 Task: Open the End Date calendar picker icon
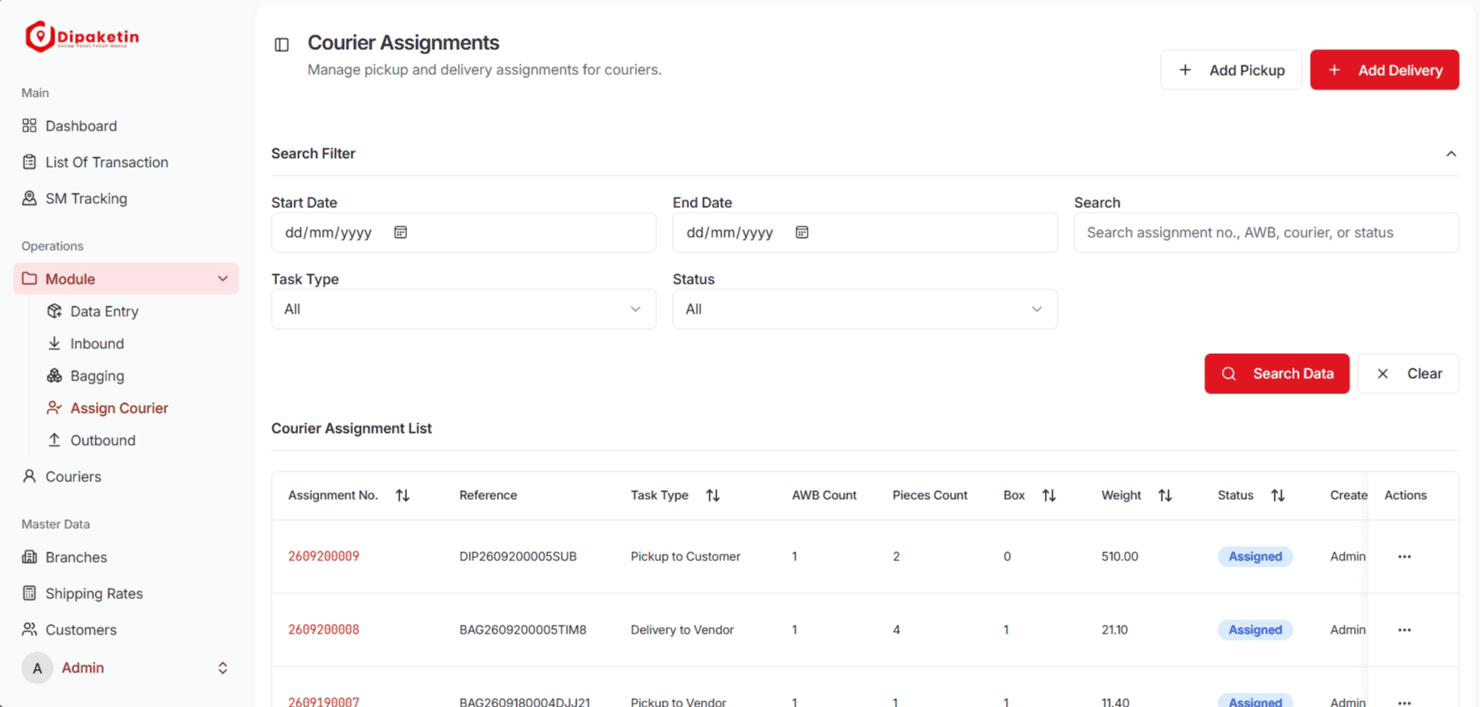[802, 232]
